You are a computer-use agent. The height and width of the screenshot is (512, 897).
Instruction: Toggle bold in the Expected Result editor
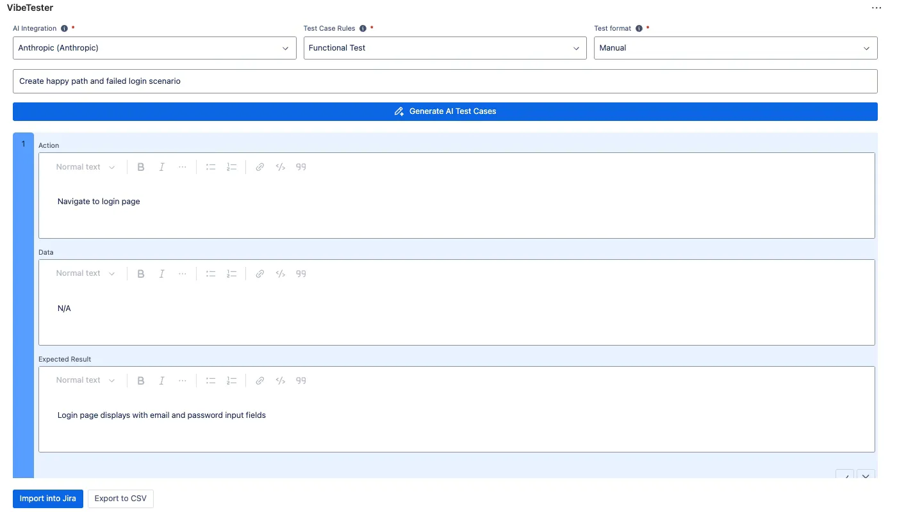coord(141,380)
